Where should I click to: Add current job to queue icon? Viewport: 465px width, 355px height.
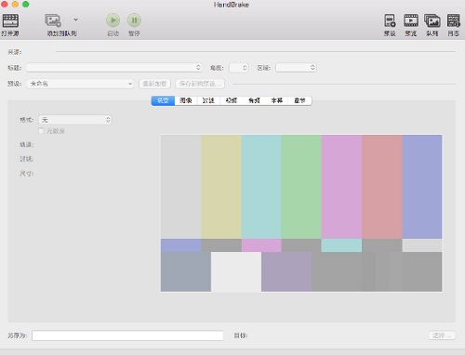point(53,20)
